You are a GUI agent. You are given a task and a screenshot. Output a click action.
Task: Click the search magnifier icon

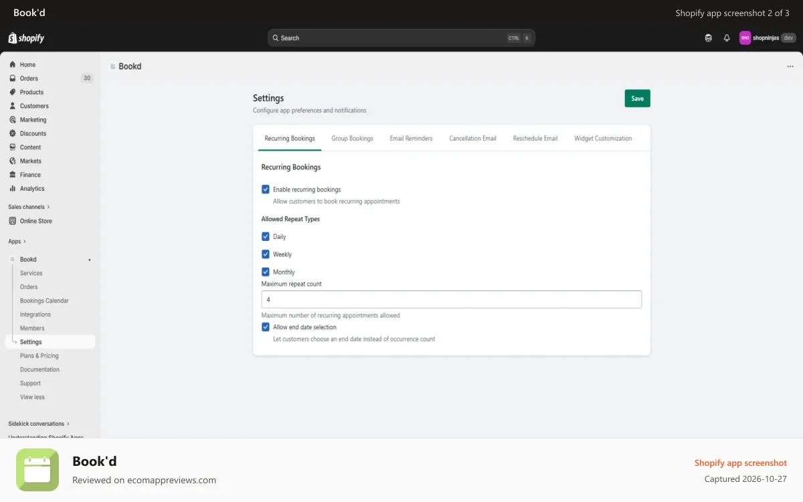(276, 38)
